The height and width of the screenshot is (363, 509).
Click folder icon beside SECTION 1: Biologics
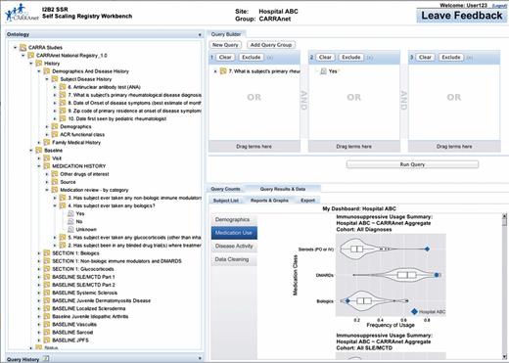[47, 253]
